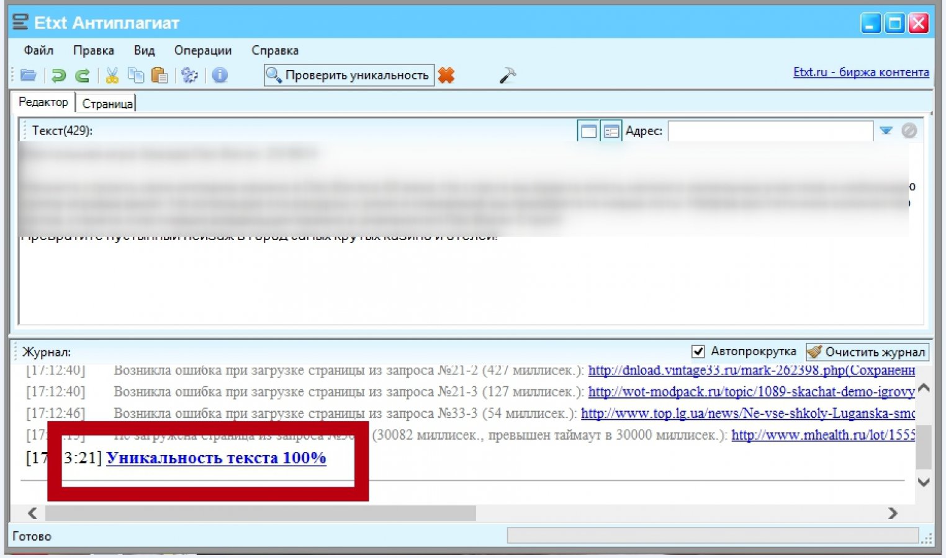
Task: Click the Проверить уникальность button
Action: [349, 76]
